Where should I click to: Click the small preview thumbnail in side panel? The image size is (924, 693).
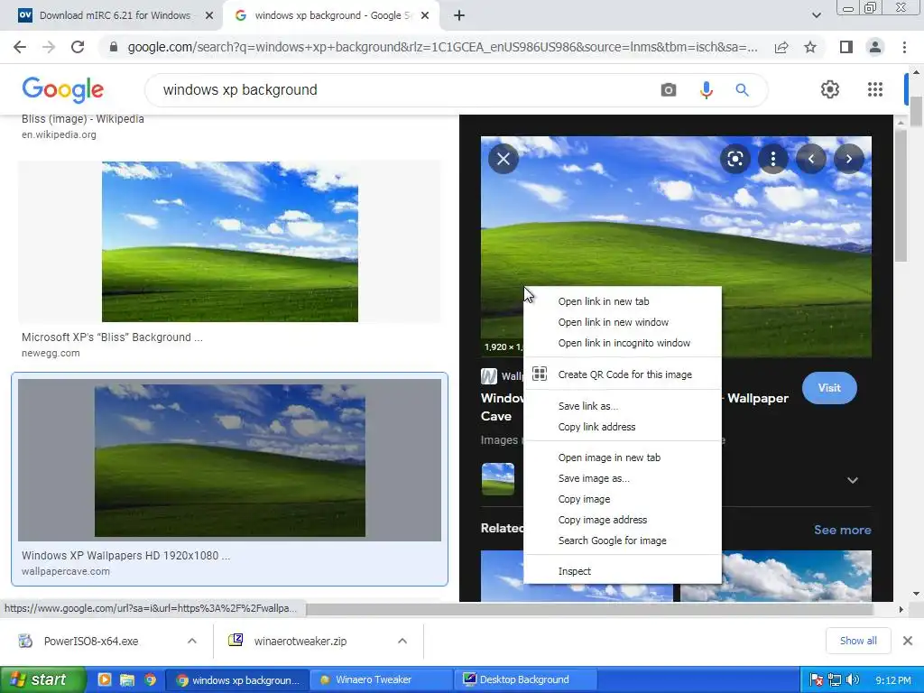click(x=498, y=479)
